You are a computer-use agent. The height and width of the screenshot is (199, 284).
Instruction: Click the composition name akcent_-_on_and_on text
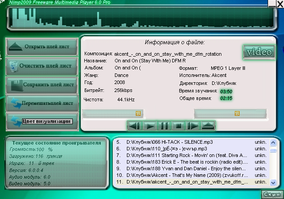(168, 54)
